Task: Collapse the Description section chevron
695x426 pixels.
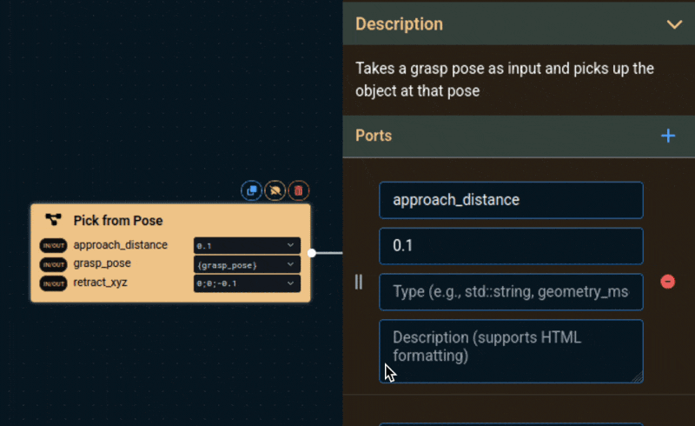Action: tap(675, 24)
